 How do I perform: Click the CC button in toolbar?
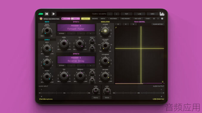click(x=154, y=19)
